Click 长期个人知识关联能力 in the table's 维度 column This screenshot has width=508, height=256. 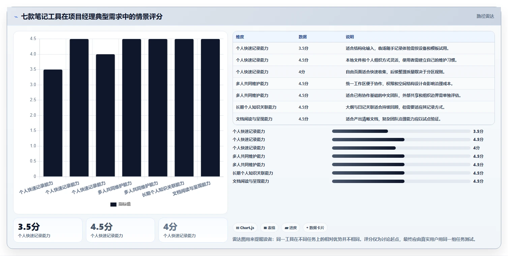pos(256,107)
